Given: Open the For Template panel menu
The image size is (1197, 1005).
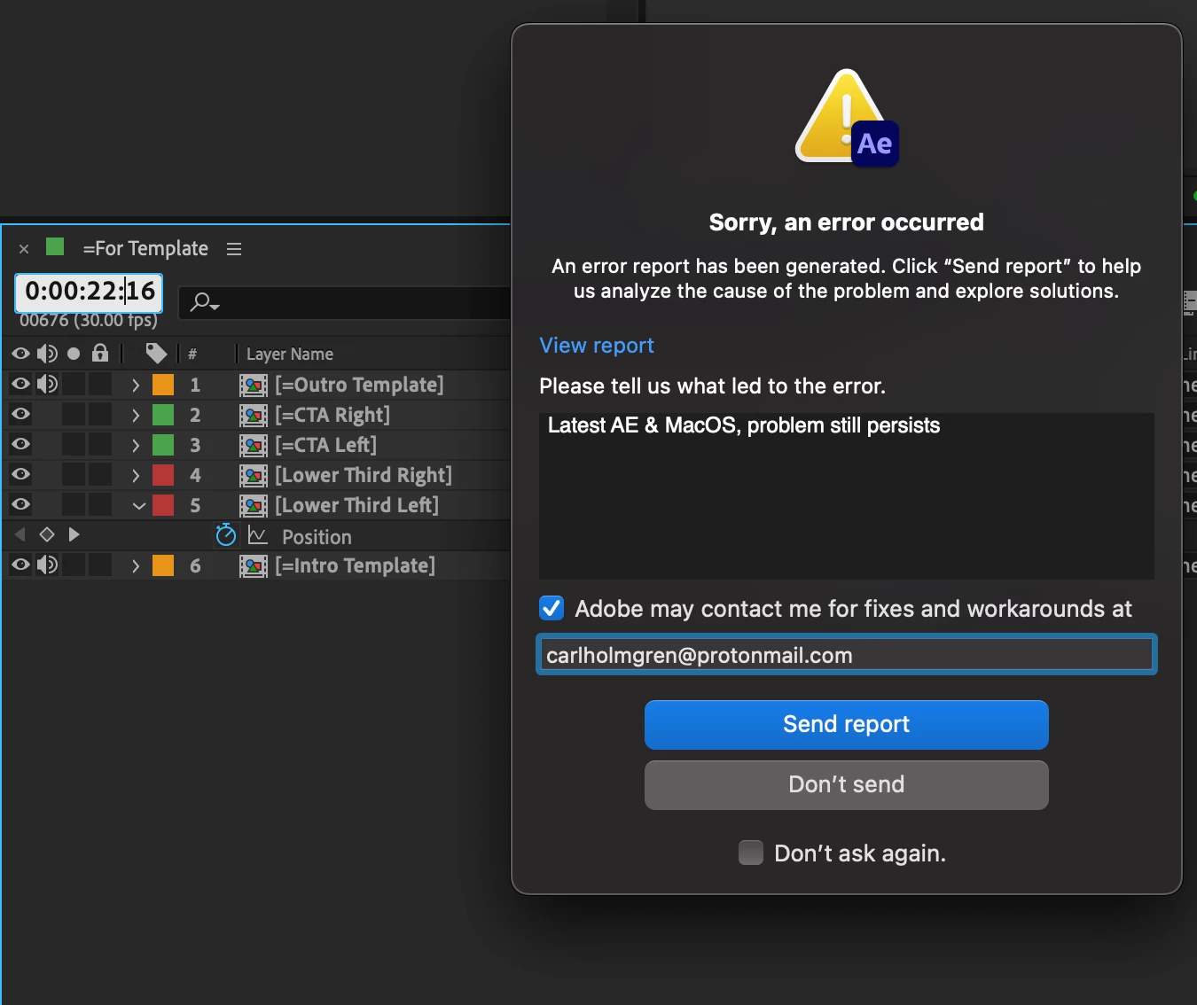Looking at the screenshot, I should (234, 249).
